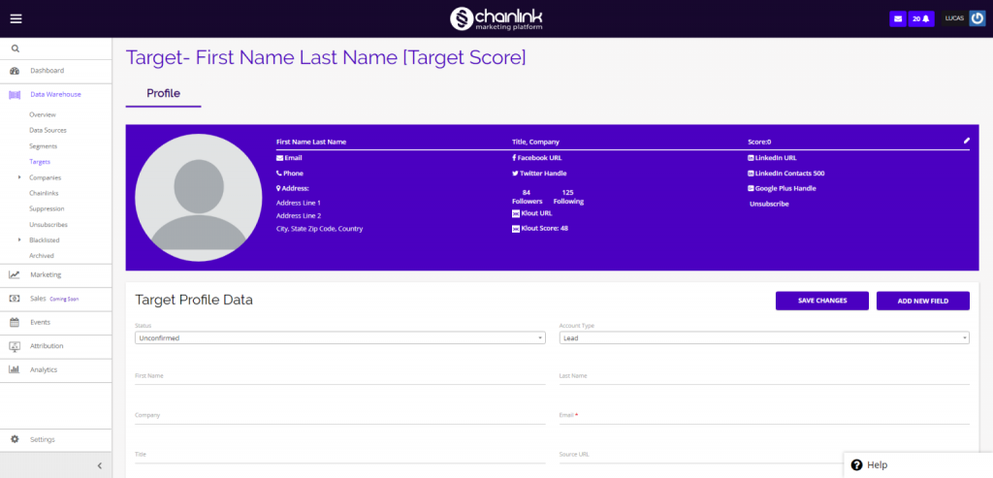The height and width of the screenshot is (478, 993).
Task: Open the Help widget
Action: (918, 464)
